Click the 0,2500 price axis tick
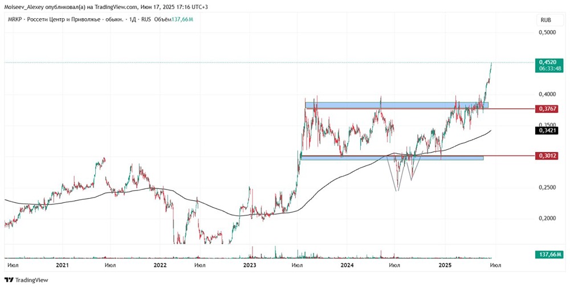 click(x=547, y=187)
